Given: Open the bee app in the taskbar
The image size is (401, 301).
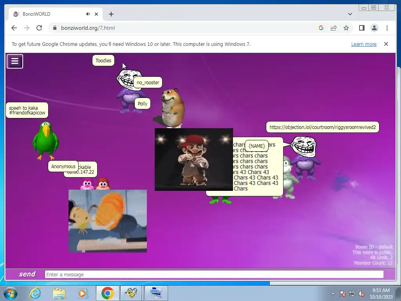Looking at the screenshot, I should (x=131, y=293).
